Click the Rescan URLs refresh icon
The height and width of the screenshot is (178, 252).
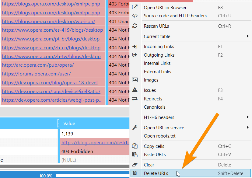135,26
